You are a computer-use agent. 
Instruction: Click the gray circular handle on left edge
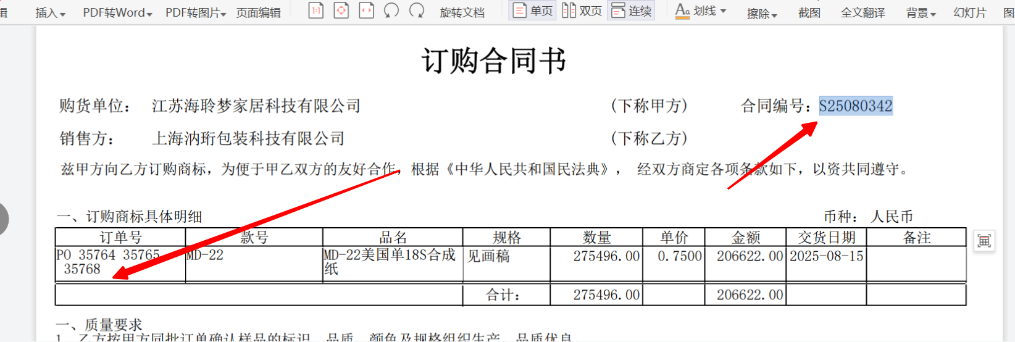[3, 219]
